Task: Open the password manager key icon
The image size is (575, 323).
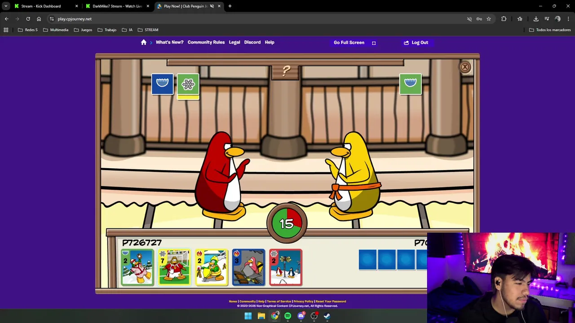Action: [479, 19]
